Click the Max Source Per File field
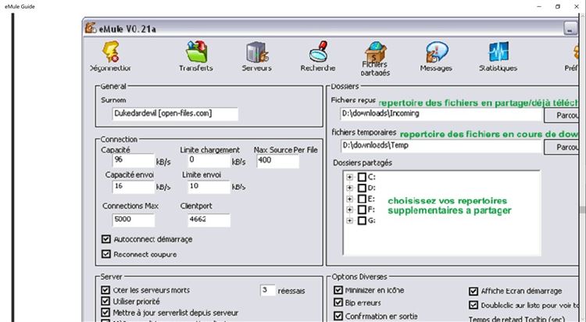The height and width of the screenshot is (322, 586). click(x=277, y=161)
